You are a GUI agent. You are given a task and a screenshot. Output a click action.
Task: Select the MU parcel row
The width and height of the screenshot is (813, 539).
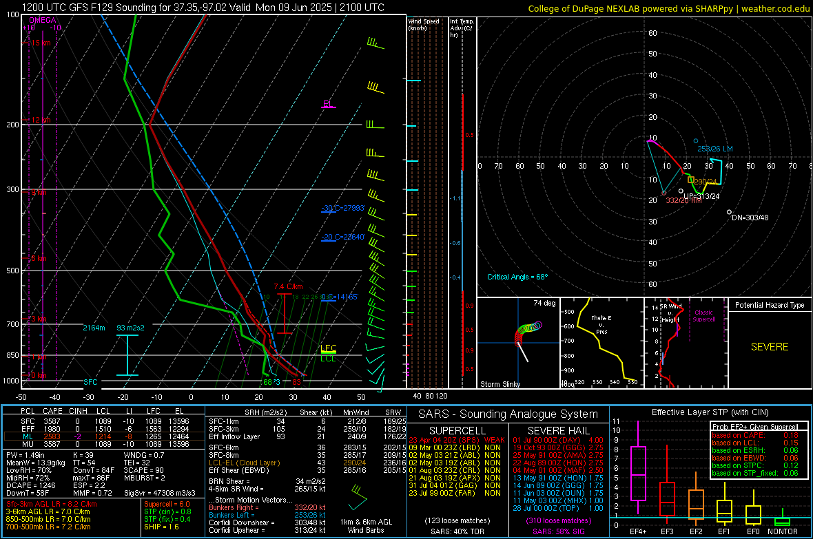[x=104, y=443]
